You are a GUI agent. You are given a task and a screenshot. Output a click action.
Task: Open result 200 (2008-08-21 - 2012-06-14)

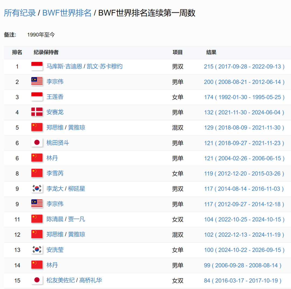[244, 82]
